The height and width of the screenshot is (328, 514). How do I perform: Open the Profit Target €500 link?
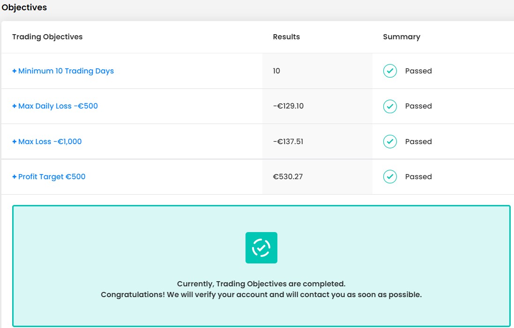(x=52, y=176)
